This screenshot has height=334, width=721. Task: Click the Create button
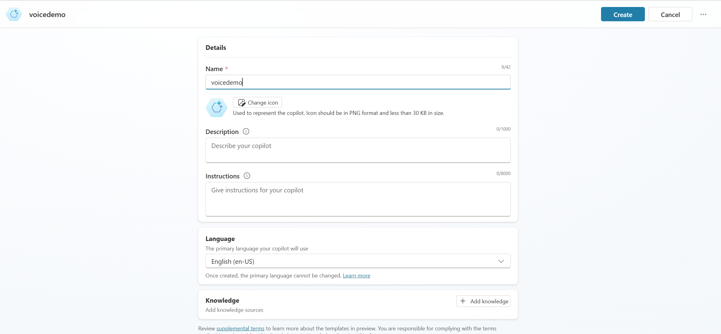(623, 14)
